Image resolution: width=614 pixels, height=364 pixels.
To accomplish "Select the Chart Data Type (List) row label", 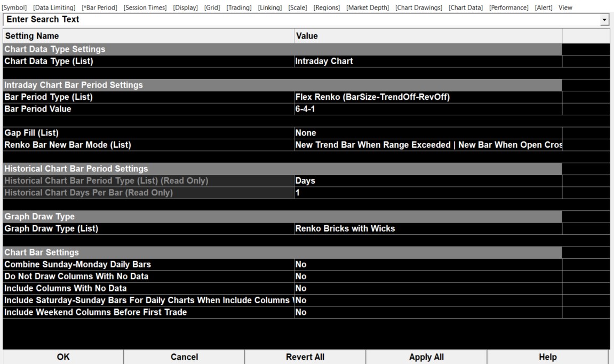I will [148, 61].
